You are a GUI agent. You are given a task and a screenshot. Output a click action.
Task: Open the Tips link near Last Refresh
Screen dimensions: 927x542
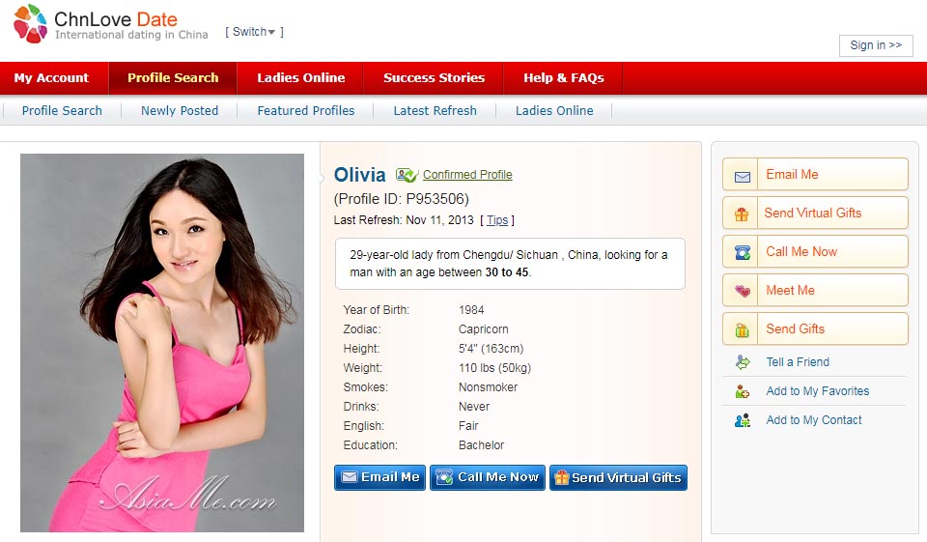pos(497,220)
